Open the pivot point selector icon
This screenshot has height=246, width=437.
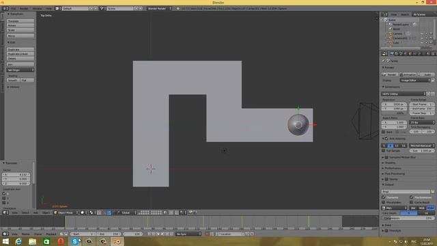click(x=92, y=213)
